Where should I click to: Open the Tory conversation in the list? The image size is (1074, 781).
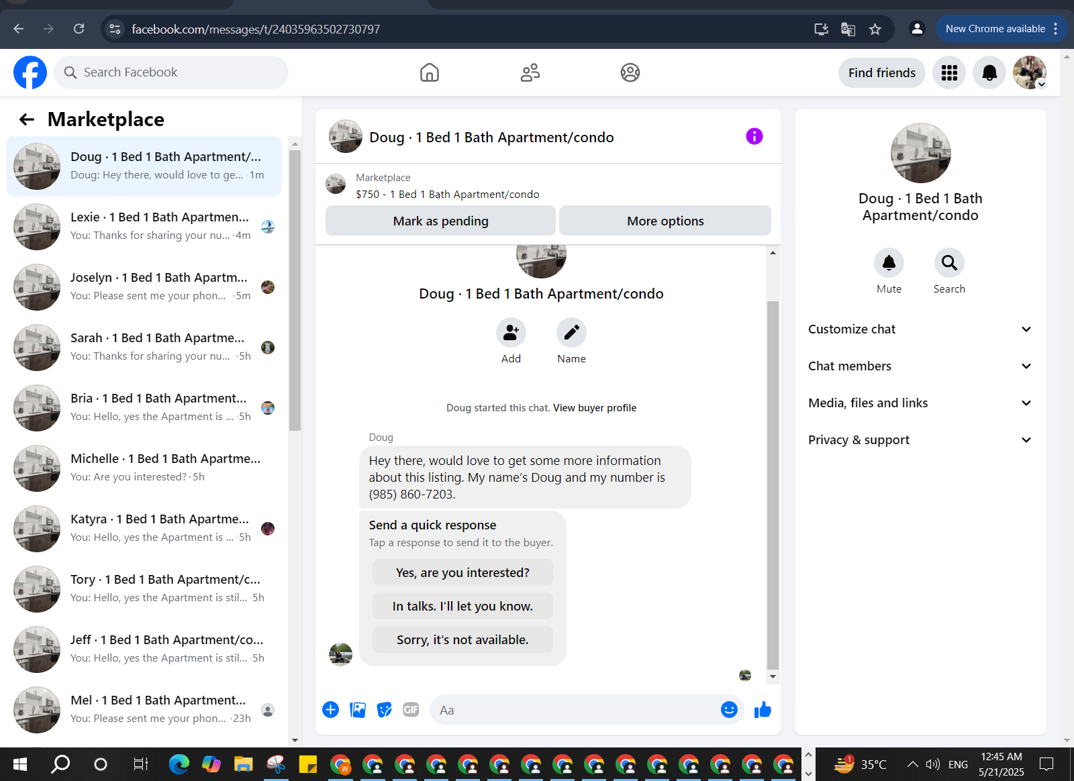(x=144, y=589)
